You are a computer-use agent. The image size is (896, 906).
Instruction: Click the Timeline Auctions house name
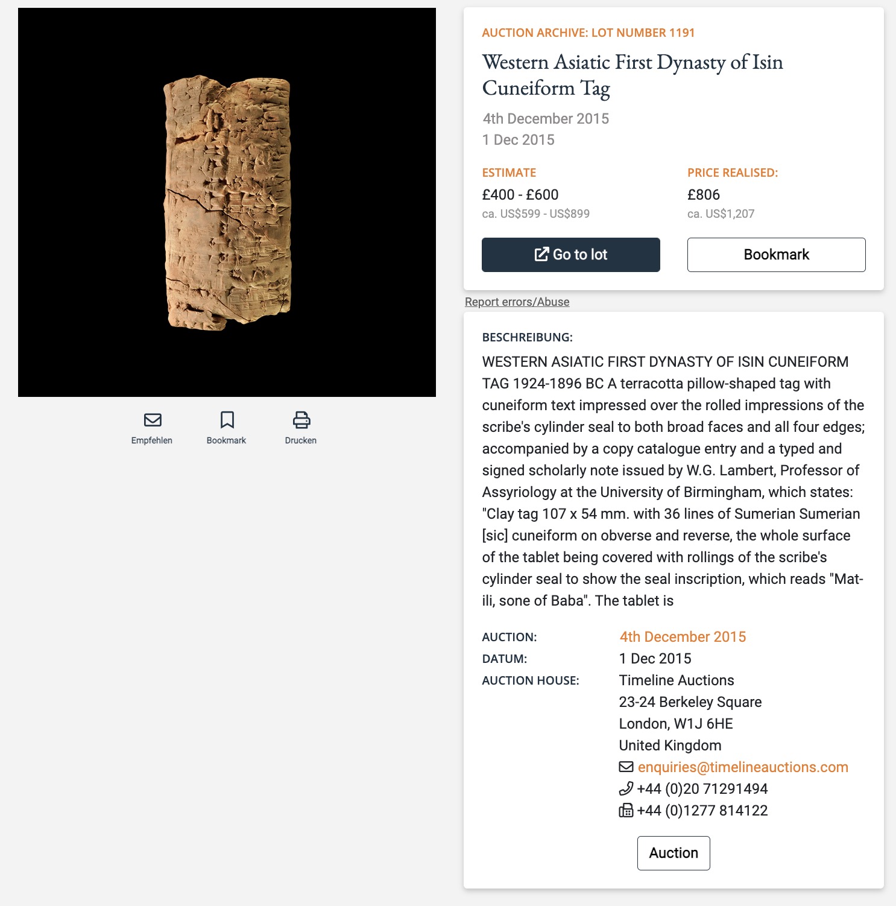tap(677, 680)
